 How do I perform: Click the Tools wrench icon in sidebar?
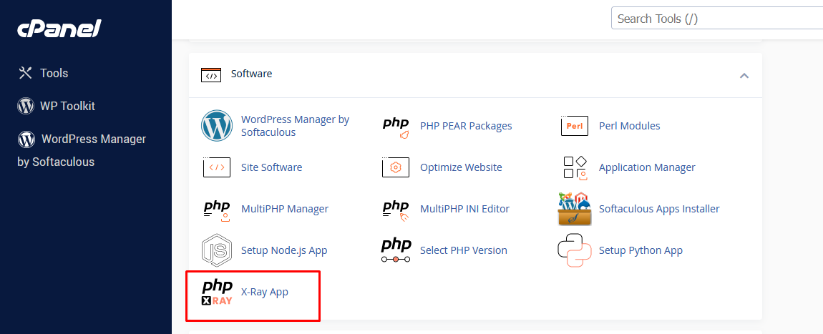click(25, 73)
